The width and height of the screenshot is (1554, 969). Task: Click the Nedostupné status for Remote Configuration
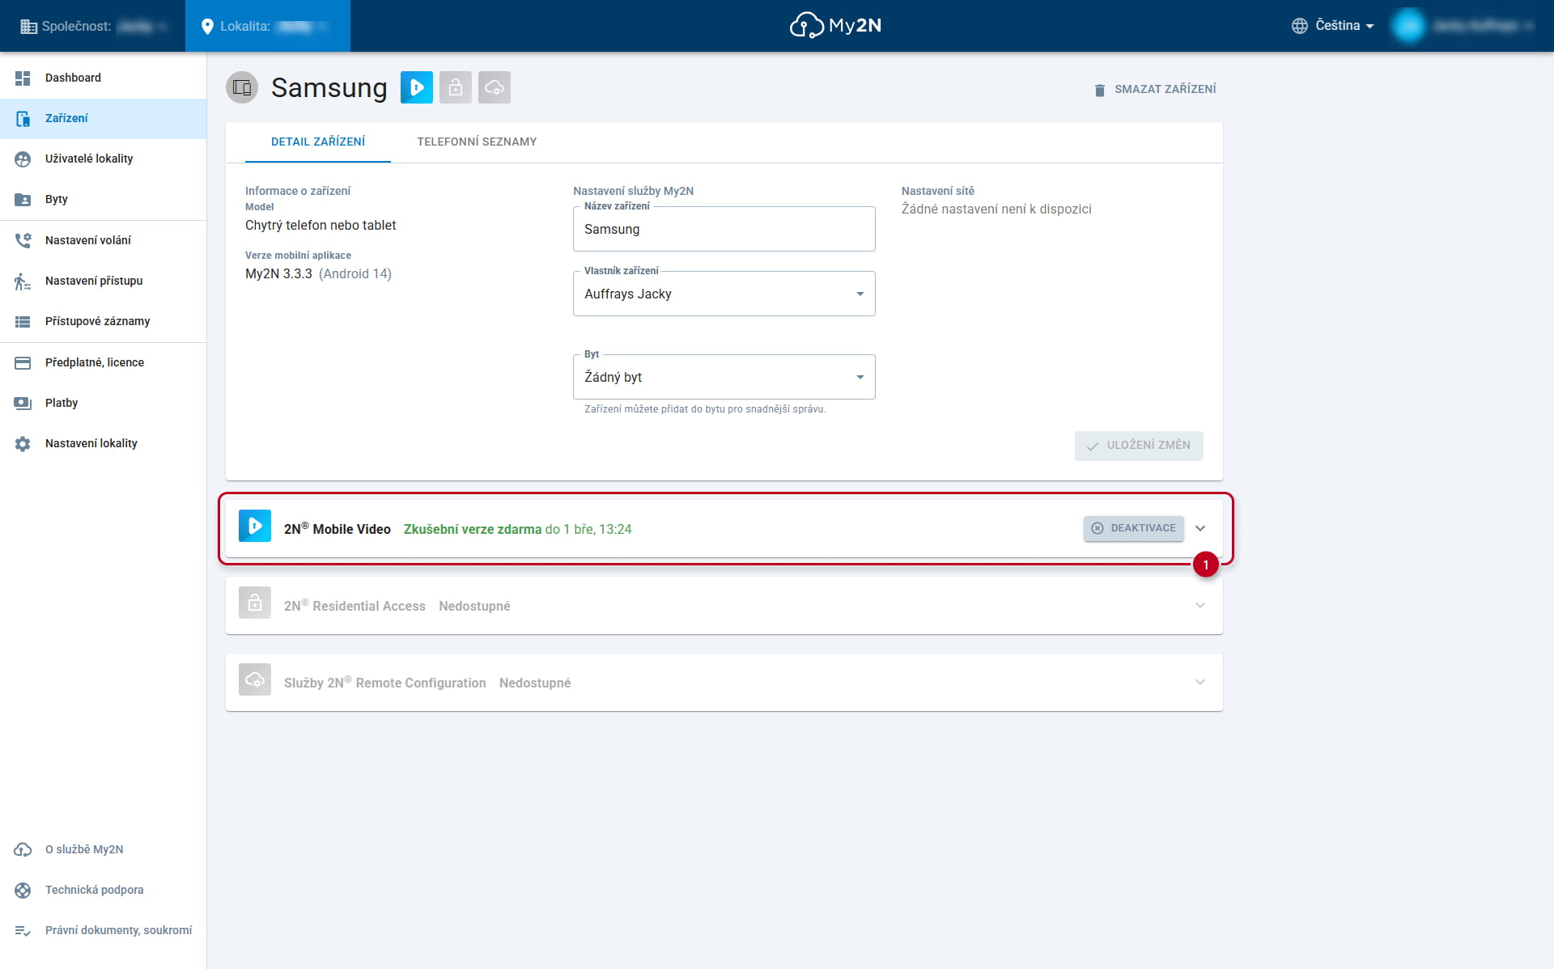[535, 683]
